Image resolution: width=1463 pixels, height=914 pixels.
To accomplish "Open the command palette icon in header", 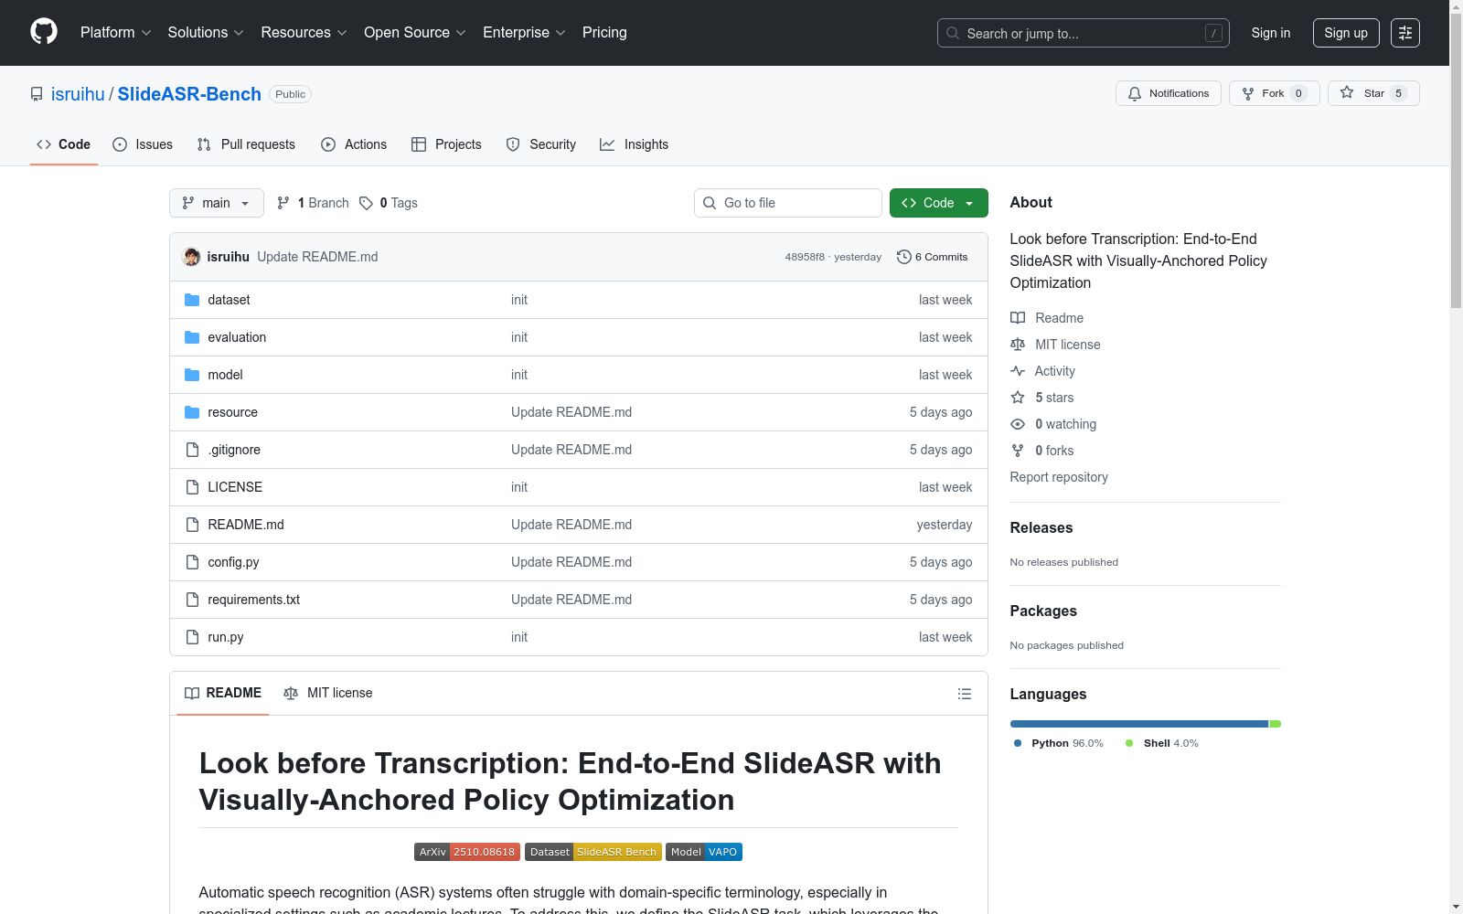I will (1405, 33).
